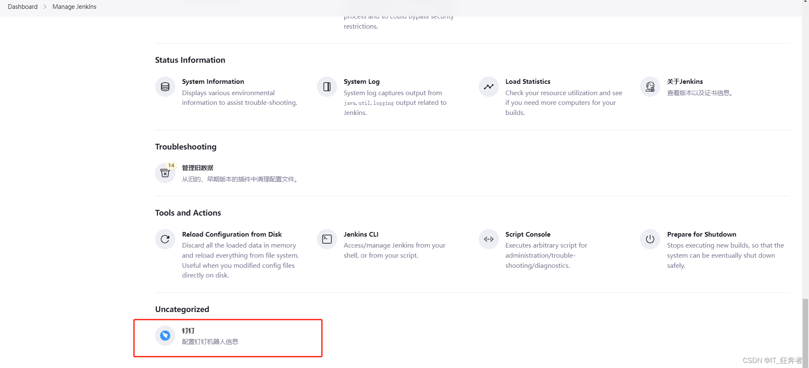Click Manage Jenkins breadcrumb
Viewport: 809px width, 368px height.
[75, 7]
